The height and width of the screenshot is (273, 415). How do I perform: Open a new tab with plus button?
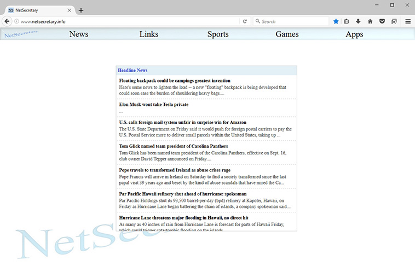click(x=81, y=10)
